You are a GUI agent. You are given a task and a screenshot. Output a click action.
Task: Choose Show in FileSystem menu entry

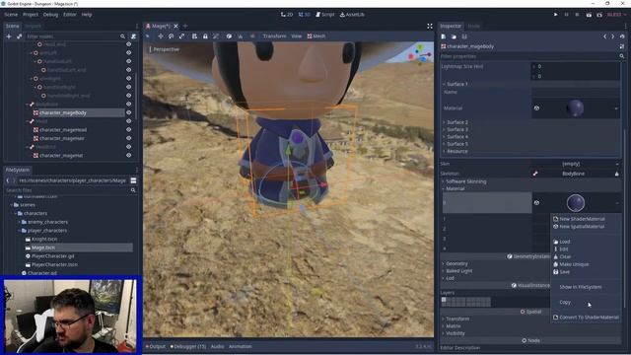tap(581, 287)
